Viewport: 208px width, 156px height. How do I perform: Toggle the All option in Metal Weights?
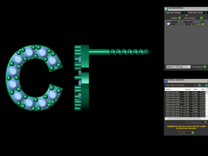coord(199,85)
